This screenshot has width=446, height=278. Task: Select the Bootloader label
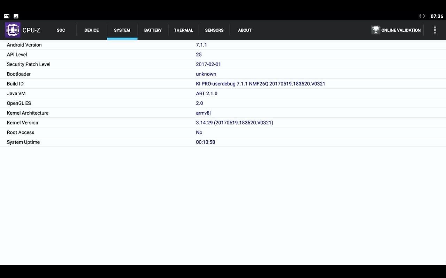click(19, 74)
